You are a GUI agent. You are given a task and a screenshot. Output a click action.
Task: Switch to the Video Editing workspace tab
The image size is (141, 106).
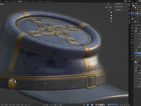pos(48,1)
